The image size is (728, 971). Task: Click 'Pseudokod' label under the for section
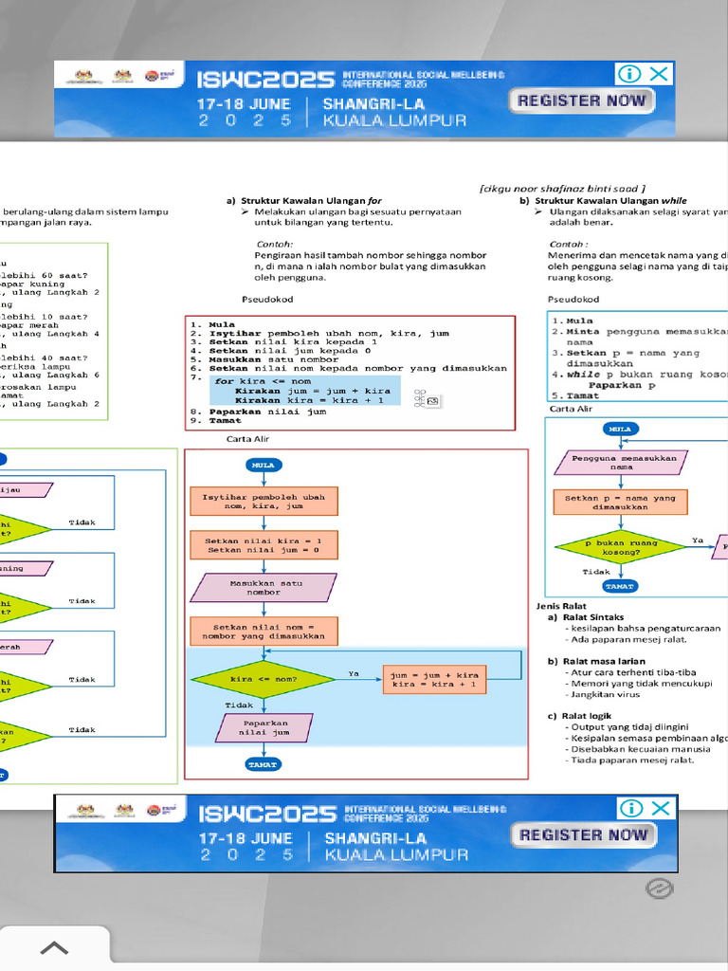click(267, 299)
